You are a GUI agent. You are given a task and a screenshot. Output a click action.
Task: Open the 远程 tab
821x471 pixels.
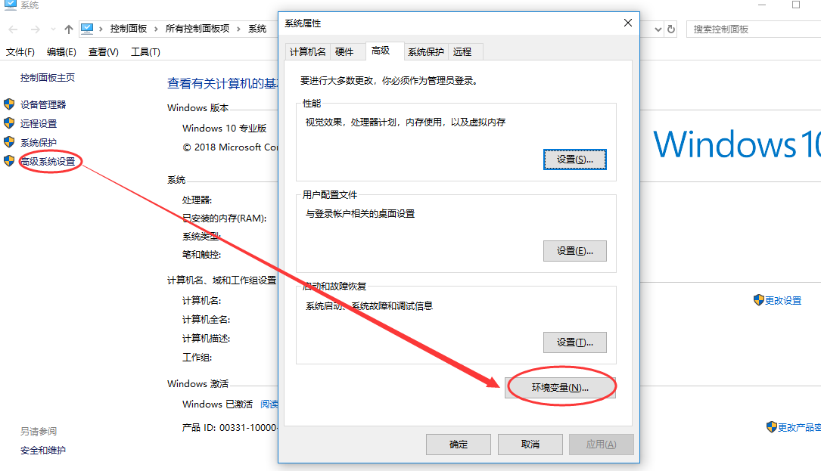462,51
